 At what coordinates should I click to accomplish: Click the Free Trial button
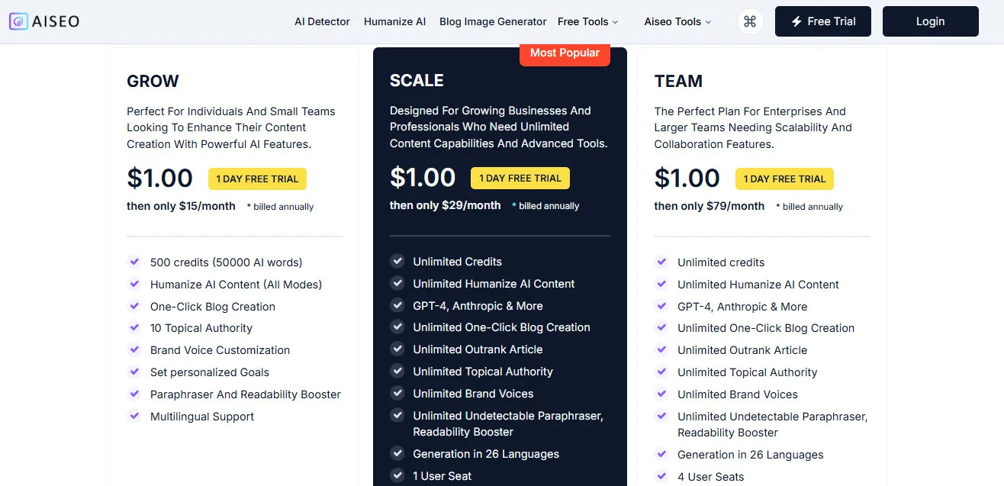coord(822,21)
